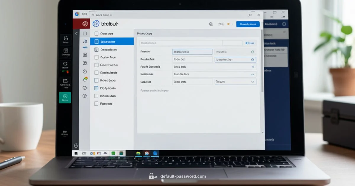Image resolution: width=355 pixels, height=186 pixels.
Task: Open the application tab in the title bar
Action: click(104, 15)
